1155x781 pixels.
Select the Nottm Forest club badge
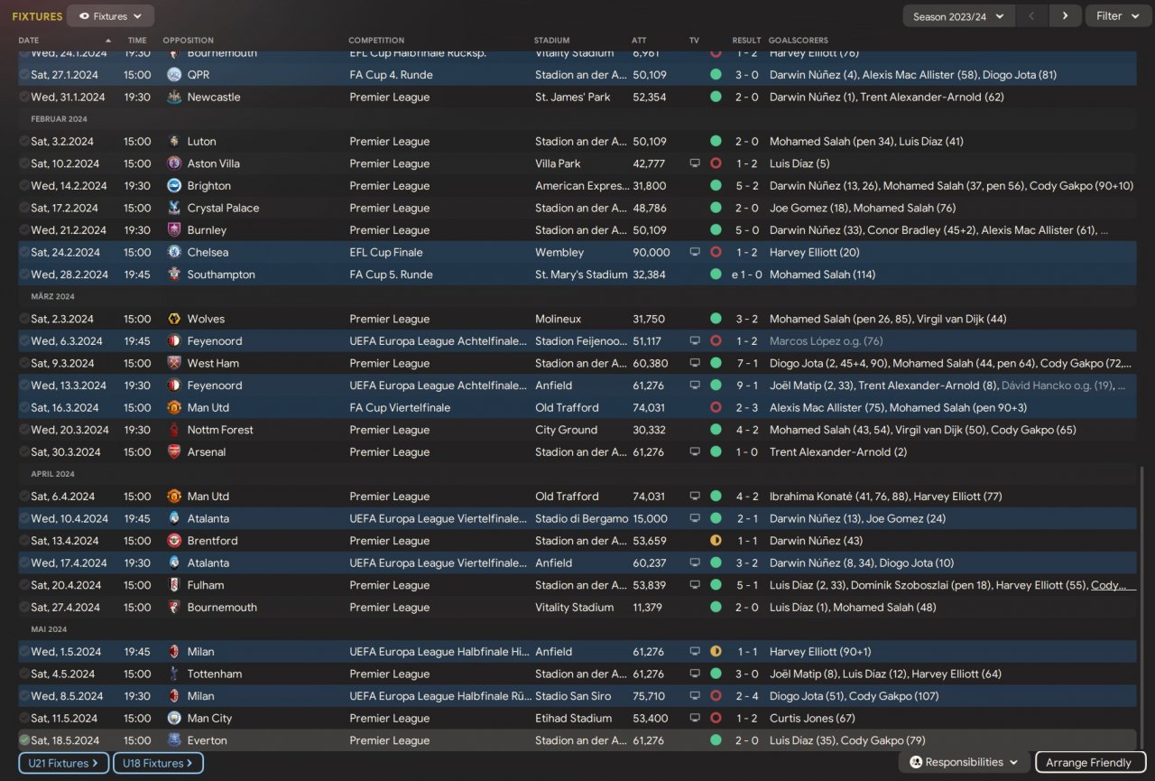point(174,430)
